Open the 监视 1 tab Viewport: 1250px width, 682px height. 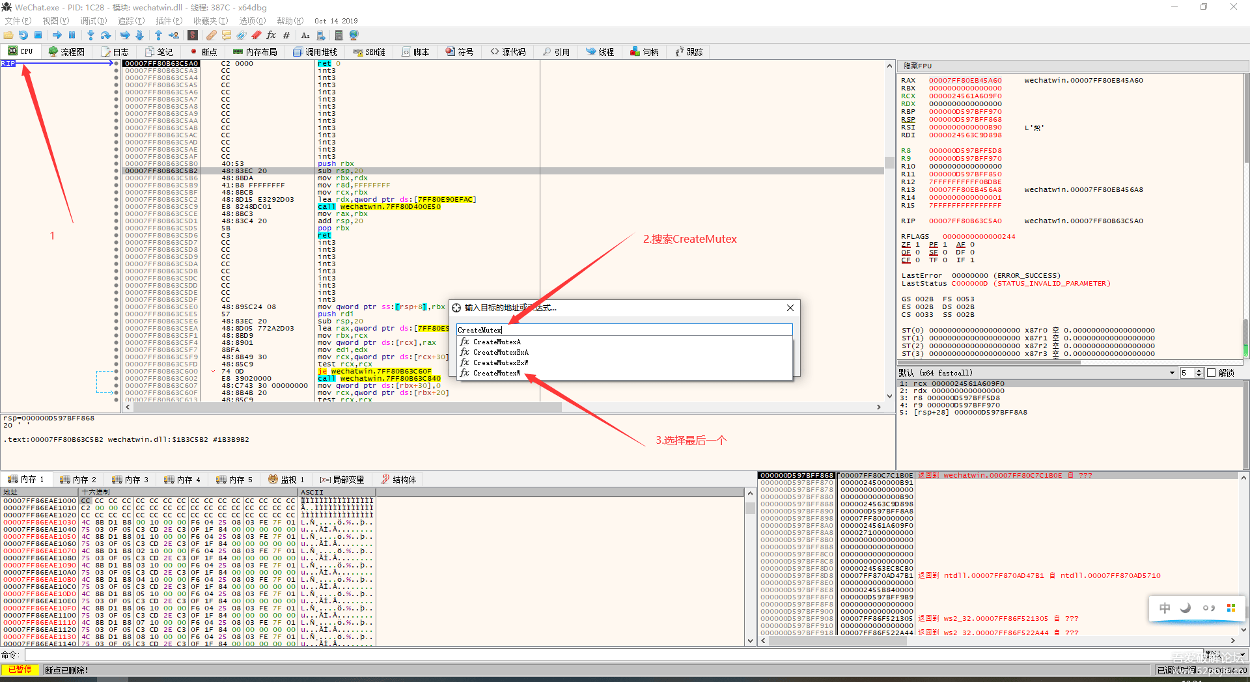tap(286, 480)
